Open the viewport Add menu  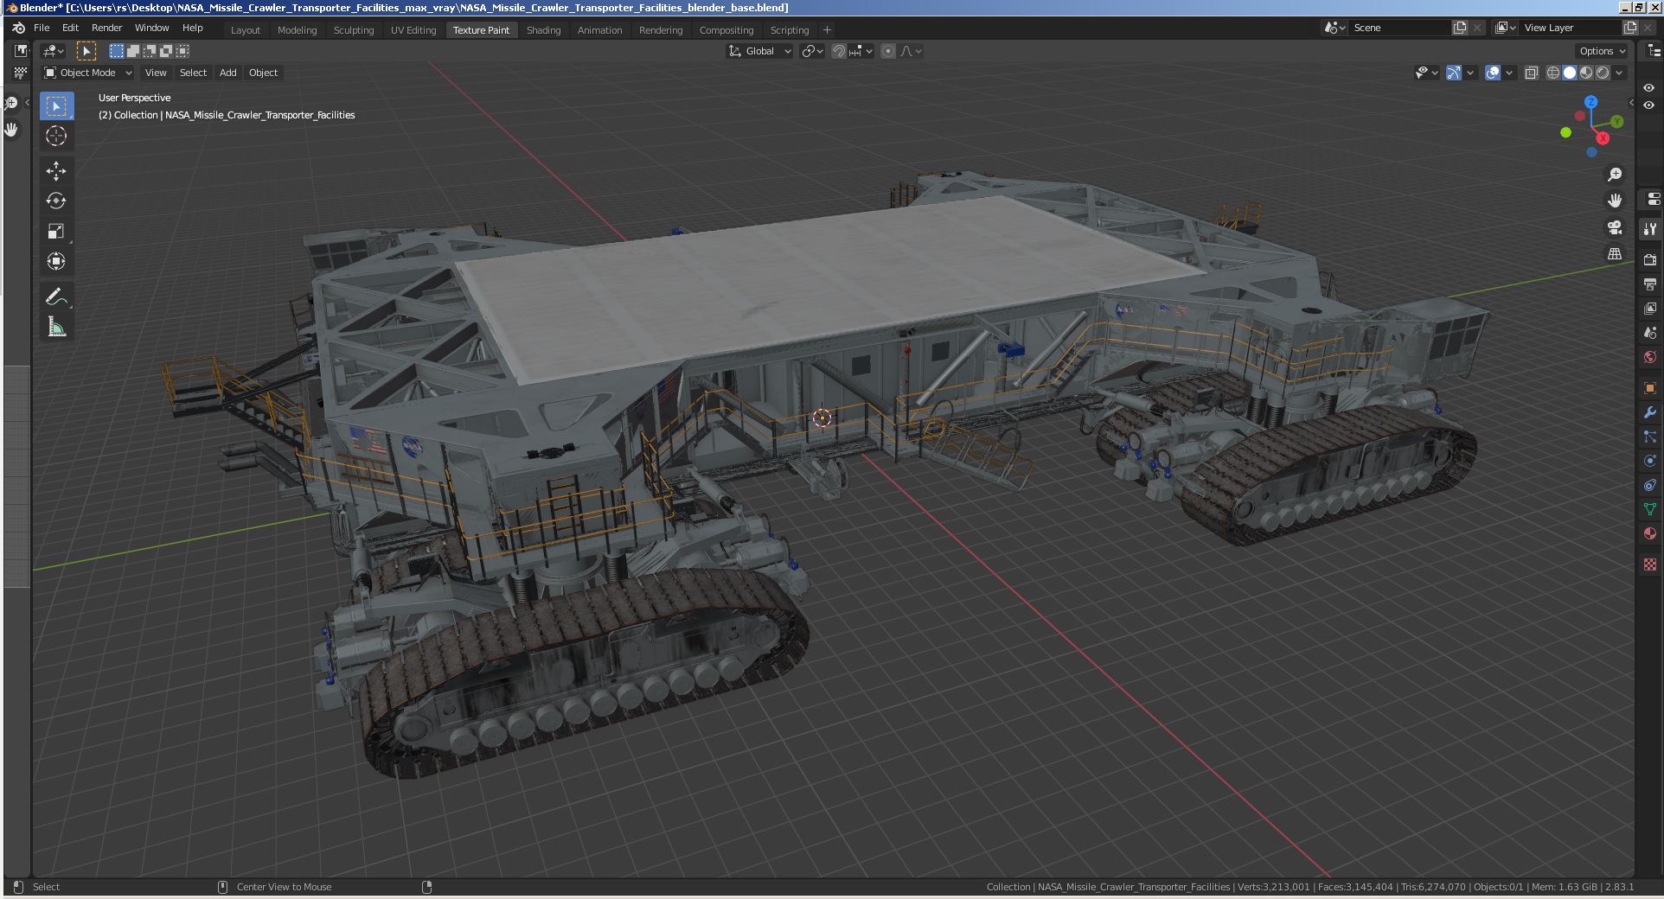(228, 73)
